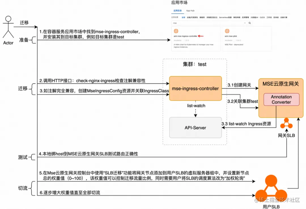306x209 pixels.
Task: Select the CI/CD category filter
Action: (x=262, y=17)
